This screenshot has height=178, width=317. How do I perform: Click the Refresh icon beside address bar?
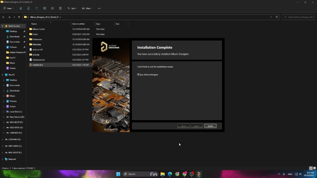pos(277,17)
